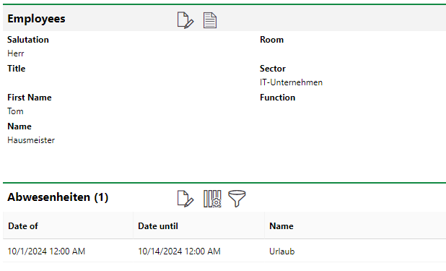Viewport: 446px width, 271px height.
Task: Click the IT-Unternehmen sector value
Action: (x=291, y=82)
